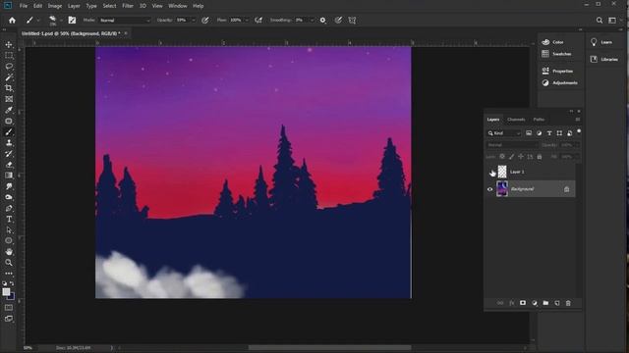The width and height of the screenshot is (629, 353).
Task: Open the Smoothing value dropdown arrow
Action: point(312,20)
